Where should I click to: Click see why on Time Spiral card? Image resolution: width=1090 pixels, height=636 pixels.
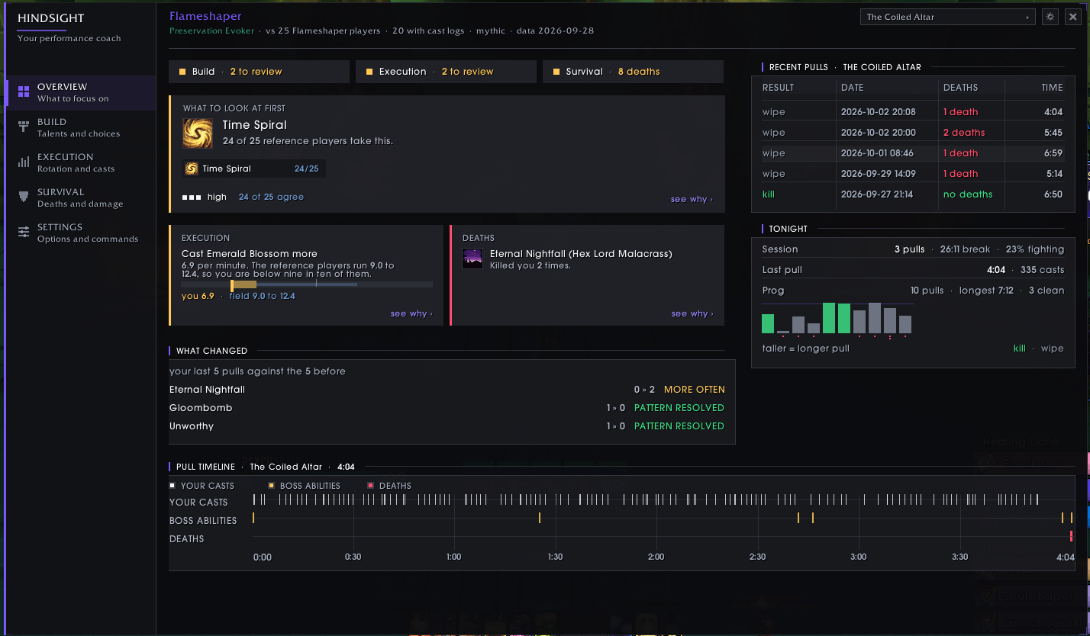[x=692, y=200]
